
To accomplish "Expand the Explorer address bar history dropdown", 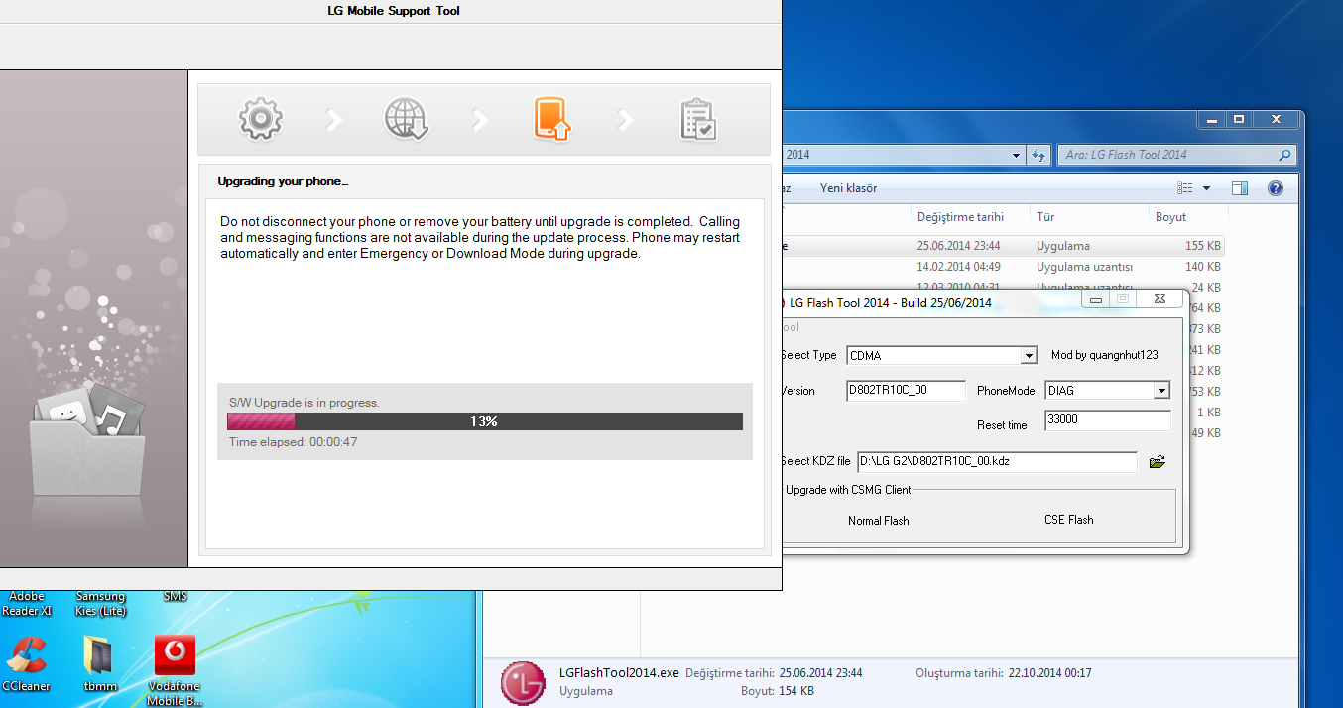I will [x=1017, y=155].
